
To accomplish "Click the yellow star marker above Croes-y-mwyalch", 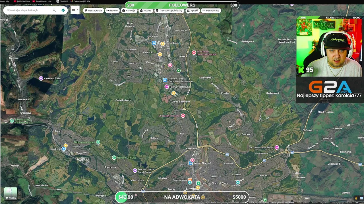I will pyautogui.click(x=173, y=93).
